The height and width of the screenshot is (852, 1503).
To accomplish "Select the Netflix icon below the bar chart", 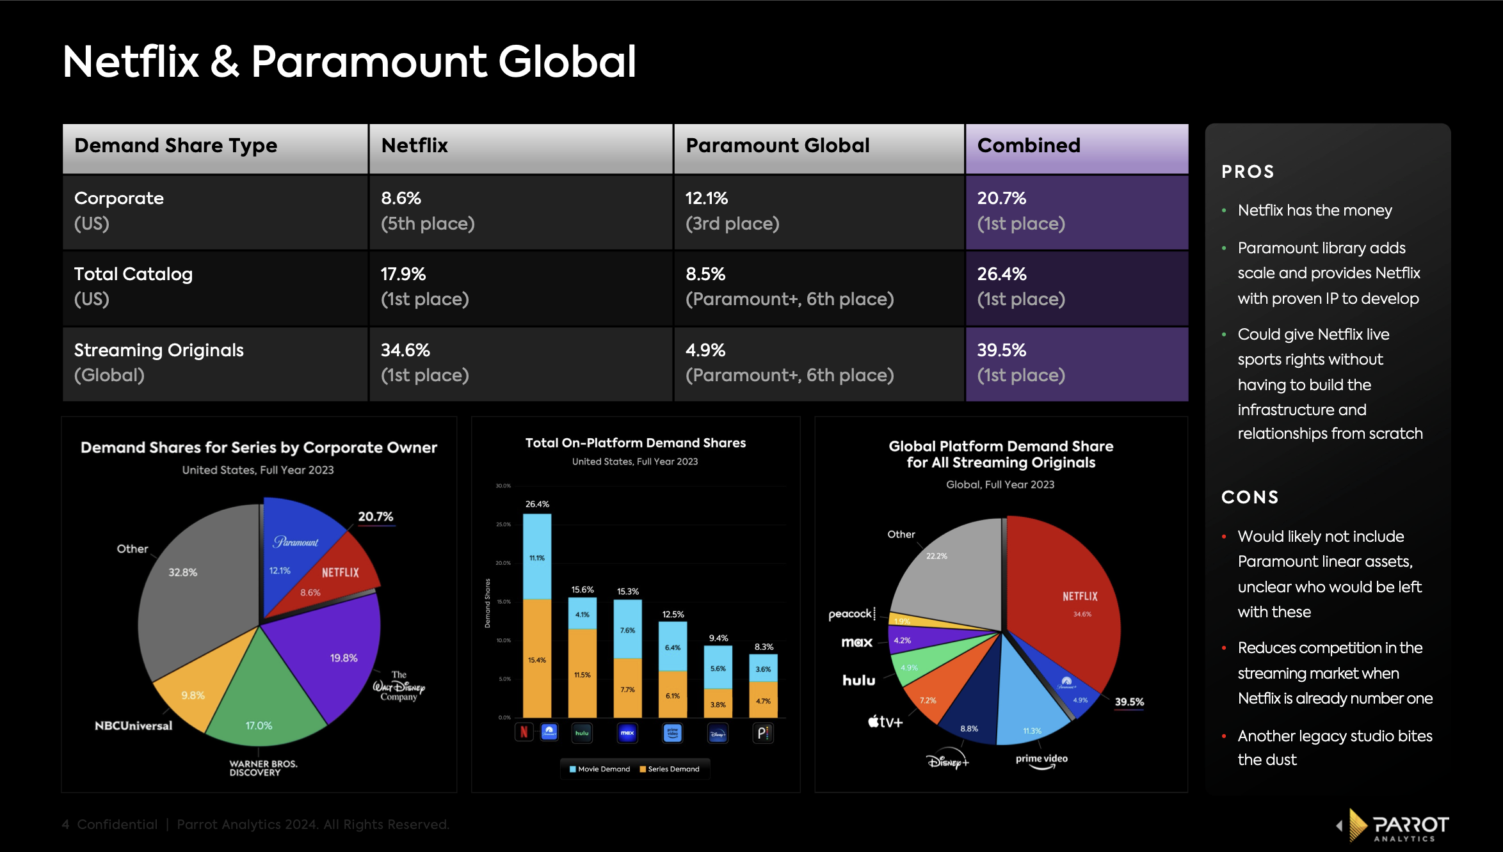I will point(524,733).
